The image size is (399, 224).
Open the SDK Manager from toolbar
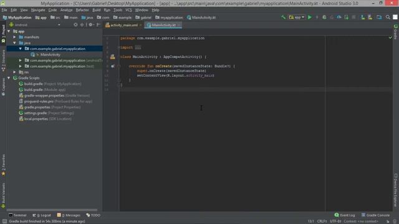[x=370, y=17]
